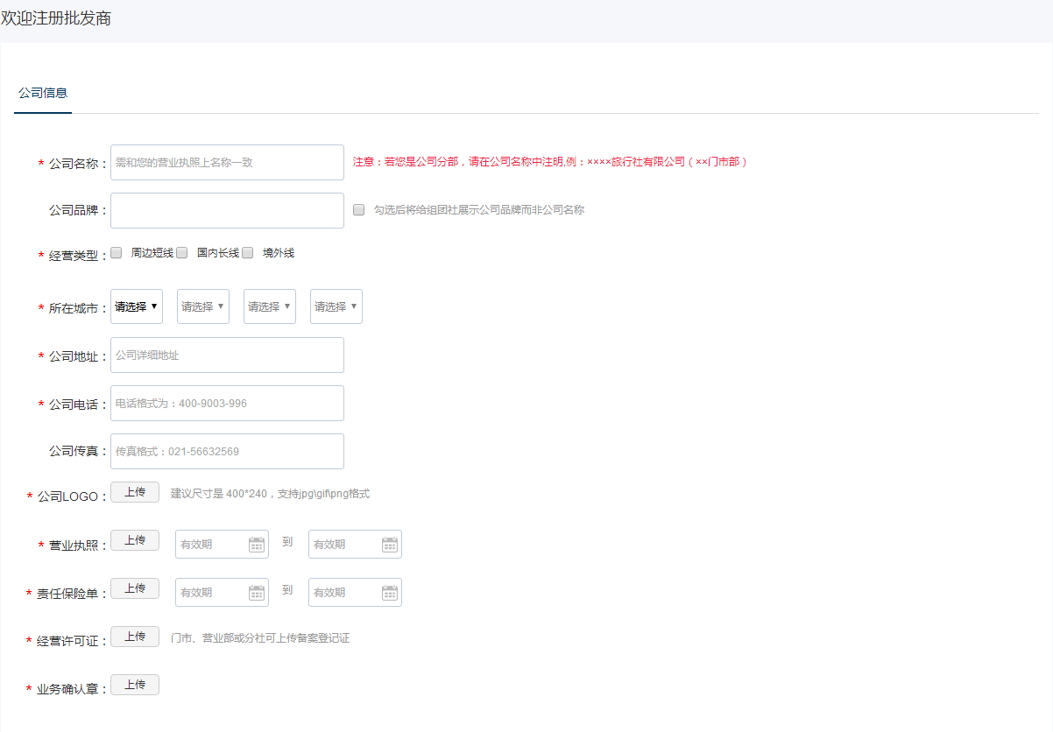Focus the 公司电话 phone field
Screen dimensions: 1053x732
click(x=227, y=404)
